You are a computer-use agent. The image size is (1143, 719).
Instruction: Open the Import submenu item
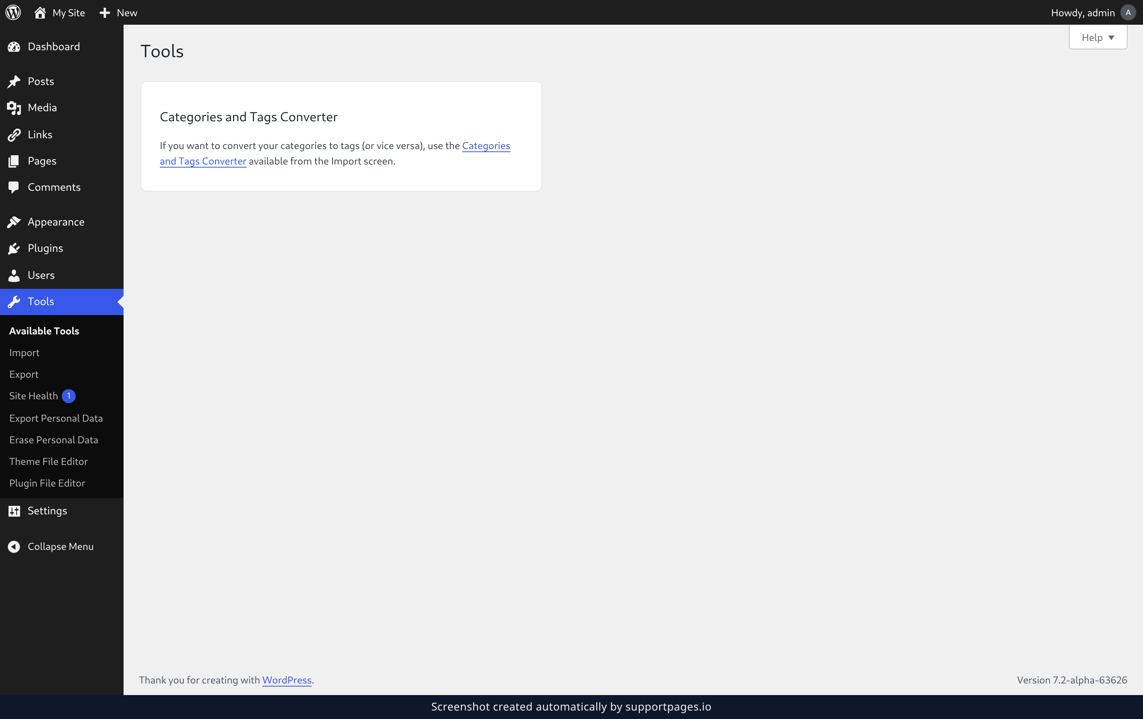point(24,353)
